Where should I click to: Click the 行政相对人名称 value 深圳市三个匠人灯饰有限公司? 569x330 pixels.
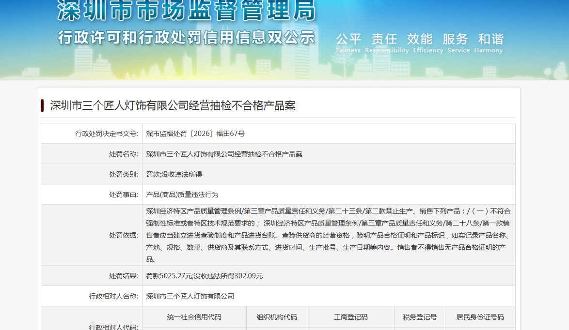190,296
